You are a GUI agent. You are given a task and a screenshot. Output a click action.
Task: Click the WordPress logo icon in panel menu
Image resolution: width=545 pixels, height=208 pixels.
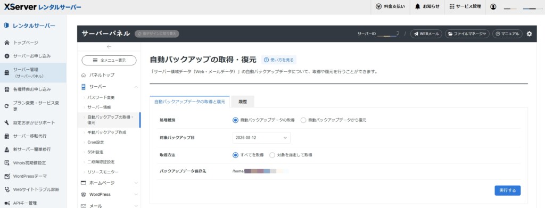84,195
